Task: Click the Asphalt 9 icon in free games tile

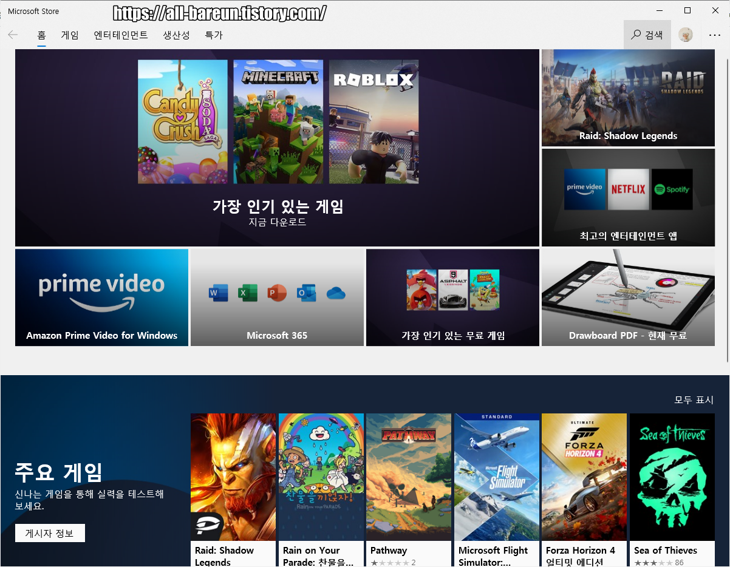Action: (453, 290)
